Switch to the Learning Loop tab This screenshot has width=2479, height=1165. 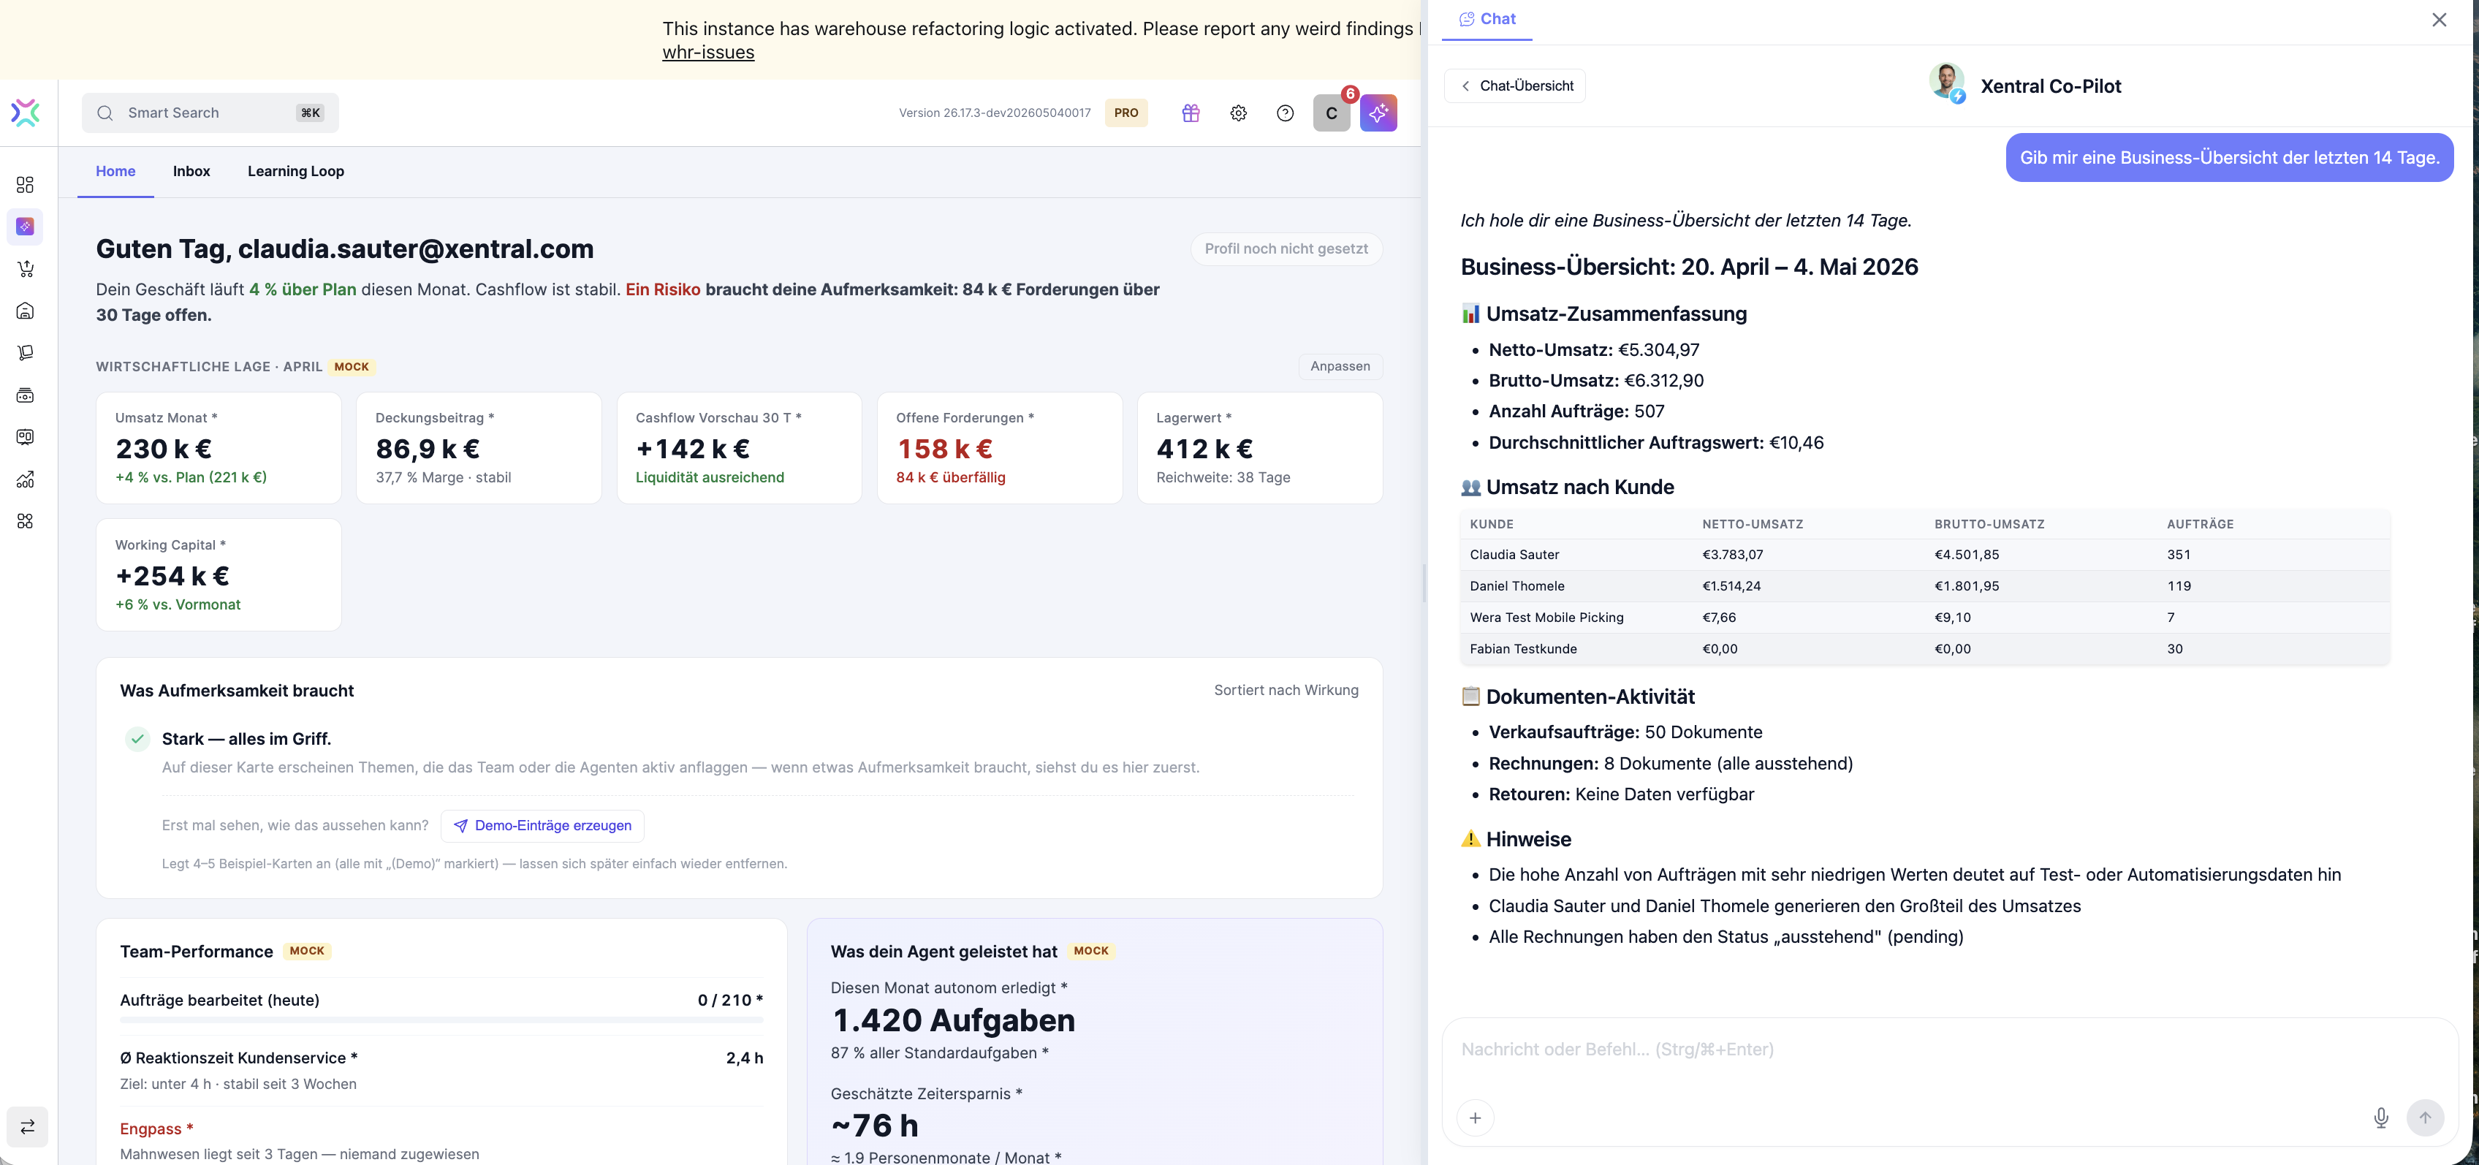point(295,171)
